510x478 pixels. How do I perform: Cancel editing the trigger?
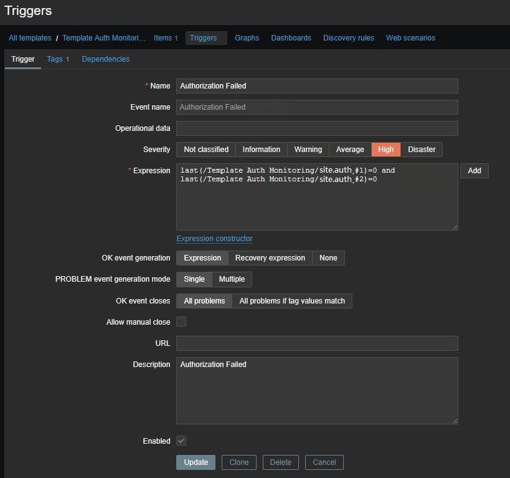click(x=324, y=462)
